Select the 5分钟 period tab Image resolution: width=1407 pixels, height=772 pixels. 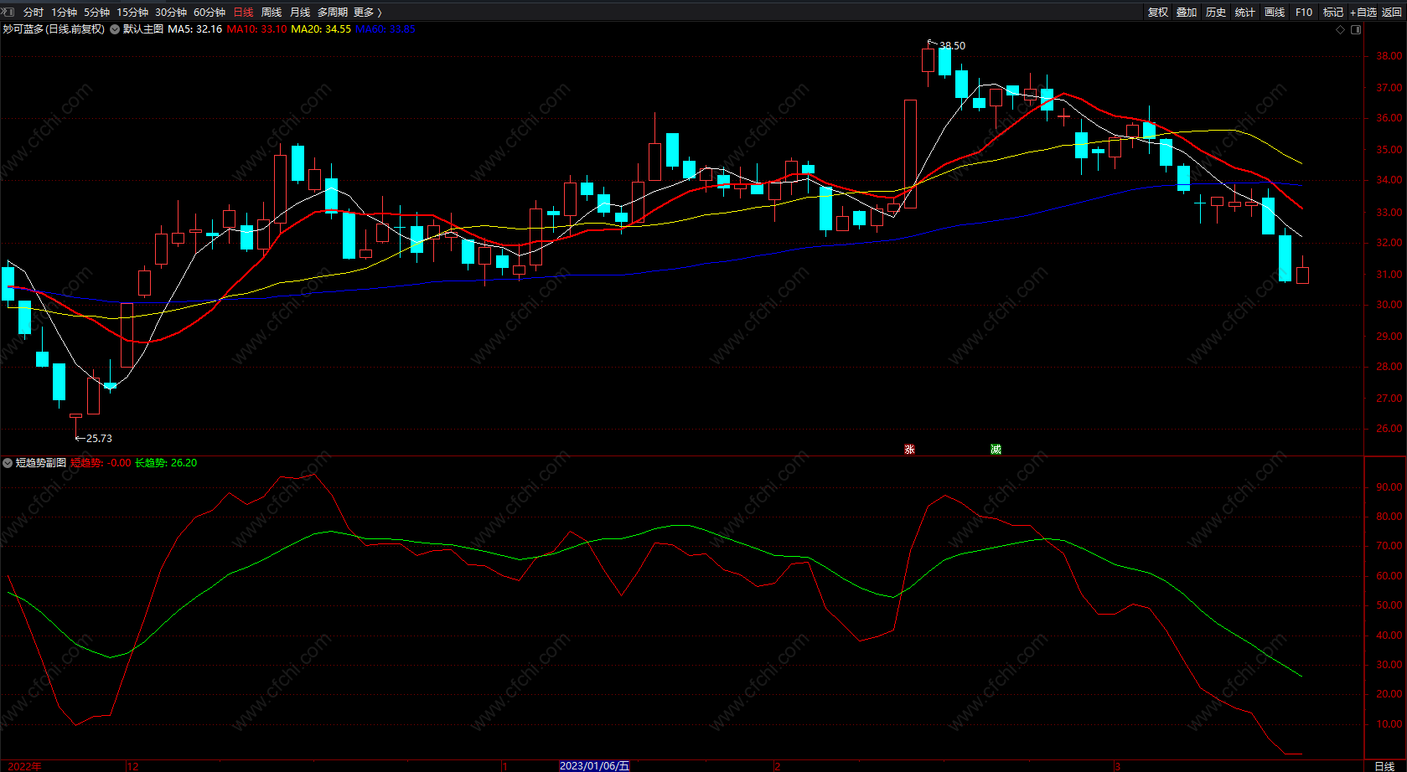tap(96, 12)
